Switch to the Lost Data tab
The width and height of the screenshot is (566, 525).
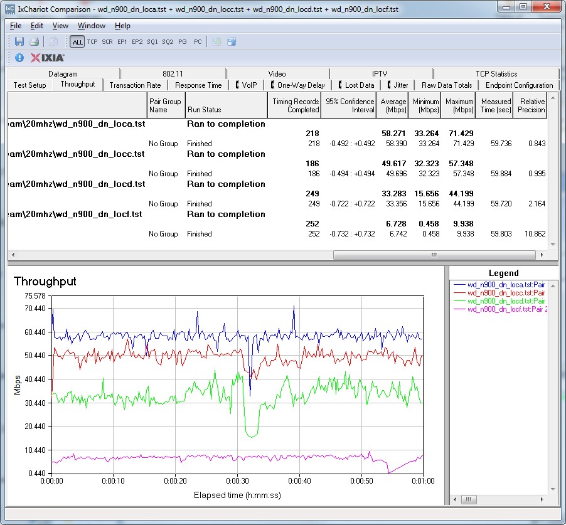(x=356, y=85)
